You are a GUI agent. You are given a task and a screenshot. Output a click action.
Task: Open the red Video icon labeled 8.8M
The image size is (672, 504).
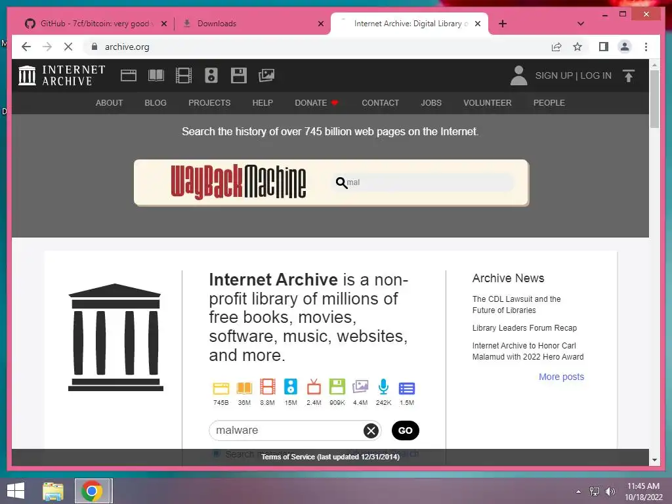pos(268,387)
